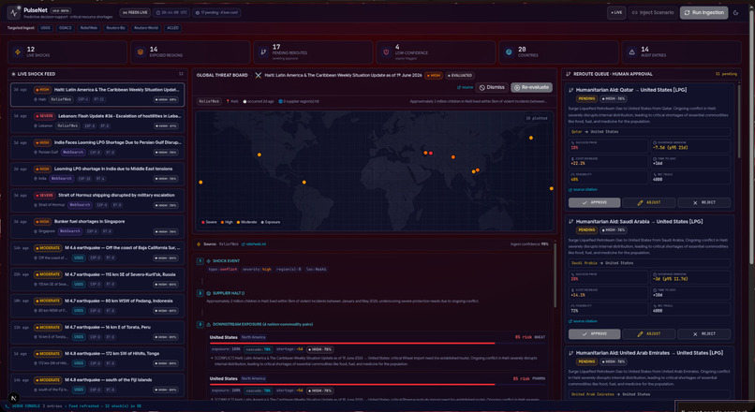Expand step 1 Shock Event section
This screenshot has width=755, height=412.
tap(200, 261)
